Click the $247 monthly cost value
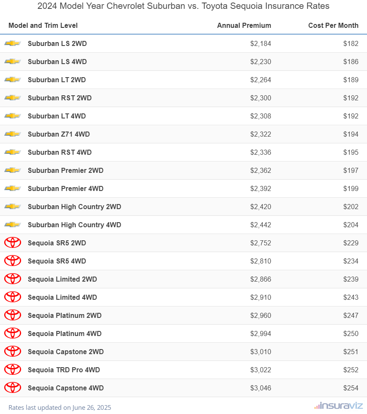Viewport: 367px width, 414px height. point(351,315)
